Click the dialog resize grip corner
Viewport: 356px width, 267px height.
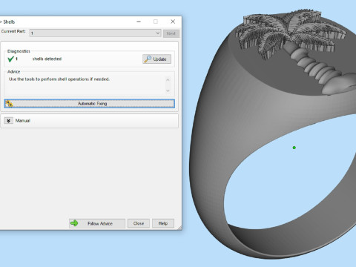coord(179,228)
